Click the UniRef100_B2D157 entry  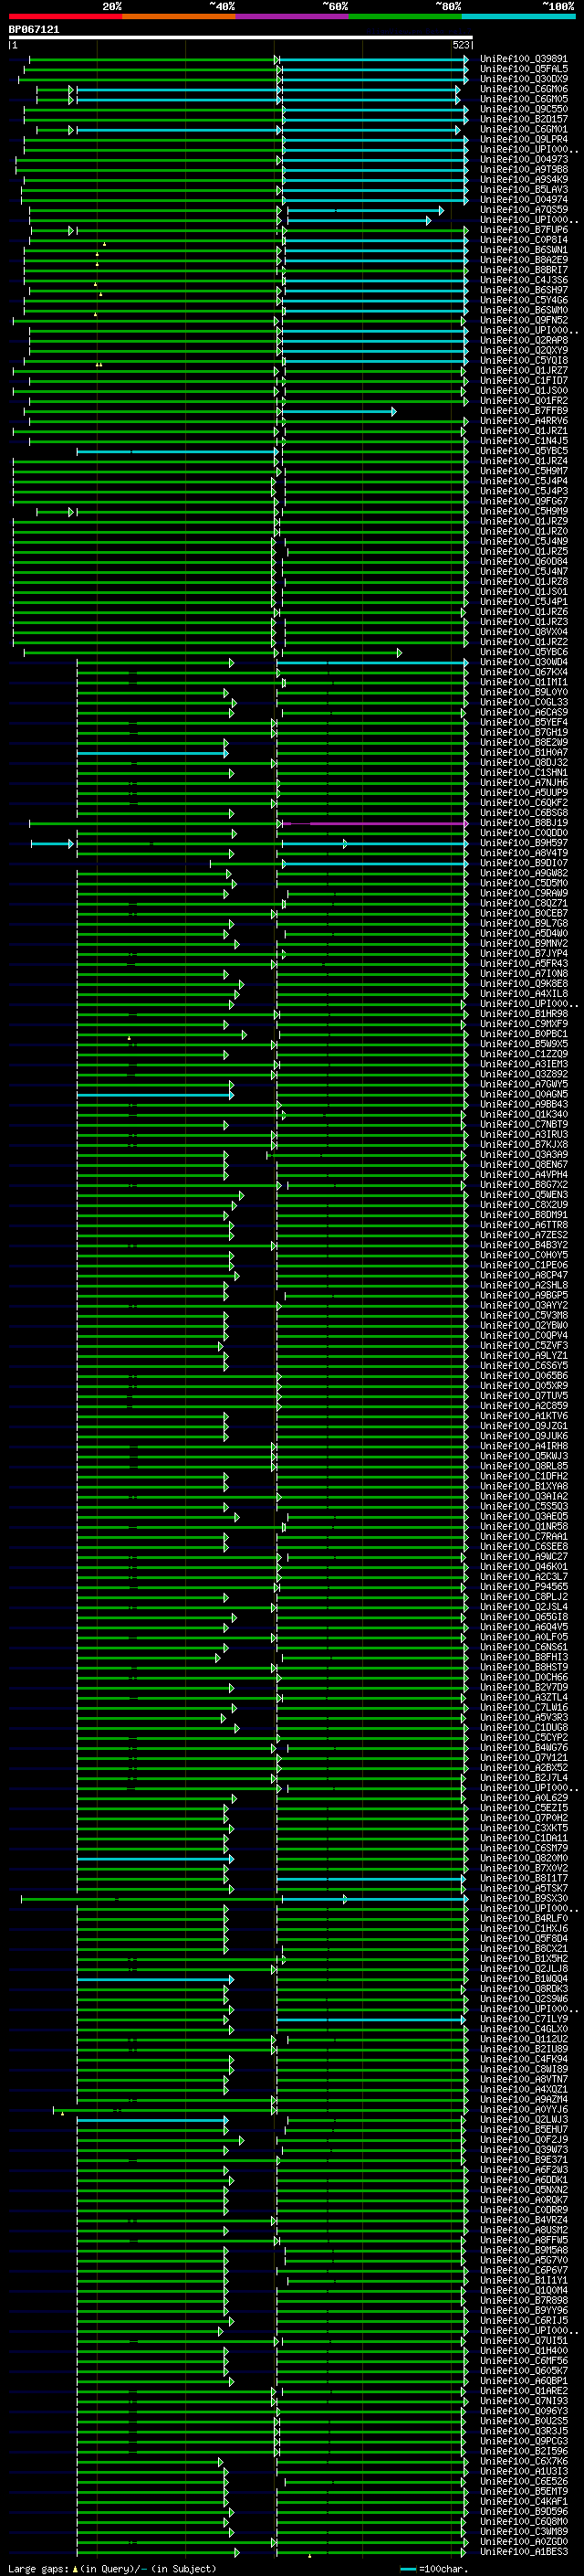(524, 119)
